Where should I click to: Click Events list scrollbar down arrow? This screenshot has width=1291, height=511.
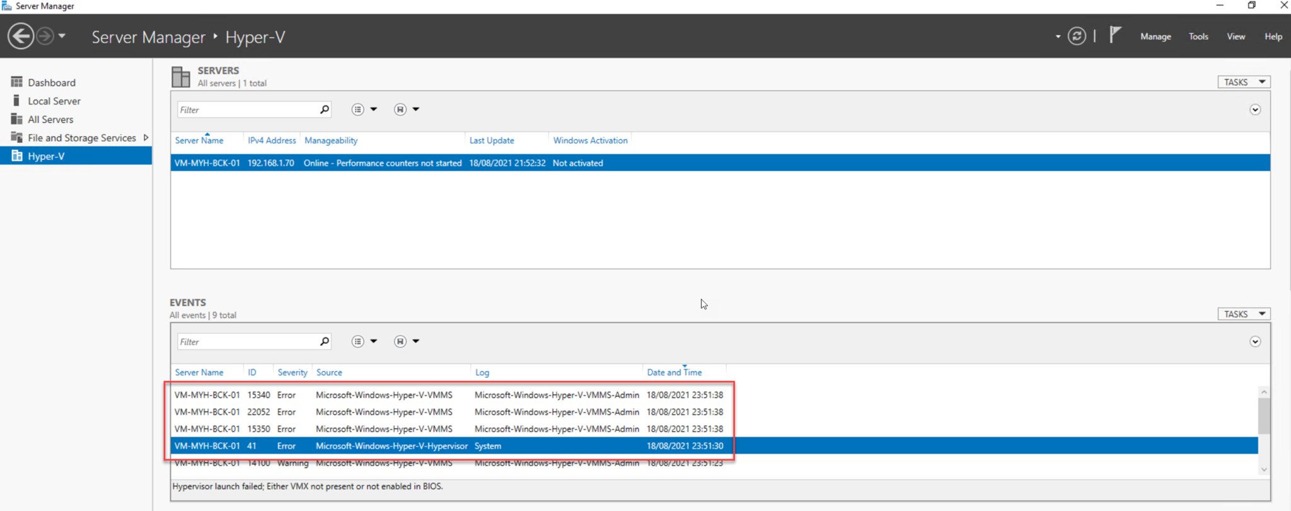click(x=1264, y=469)
